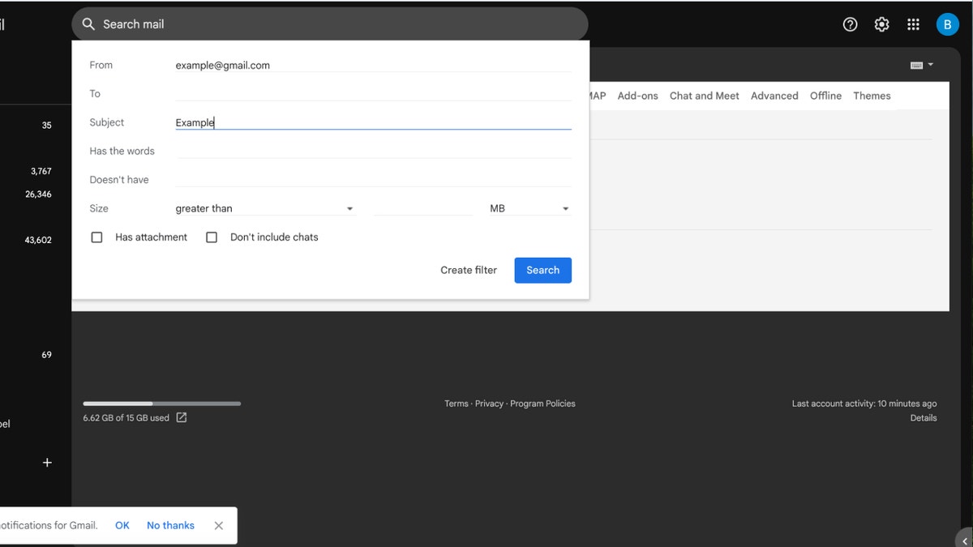Click the storage usage progress bar
The width and height of the screenshot is (973, 547).
coord(161,403)
